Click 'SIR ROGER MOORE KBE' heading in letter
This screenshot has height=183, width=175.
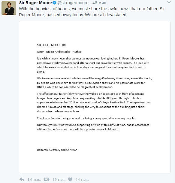[x=52, y=45]
